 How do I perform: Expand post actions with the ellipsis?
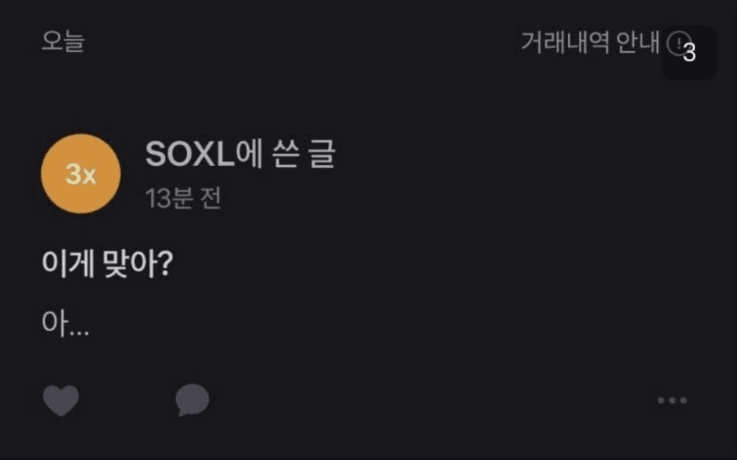672,400
